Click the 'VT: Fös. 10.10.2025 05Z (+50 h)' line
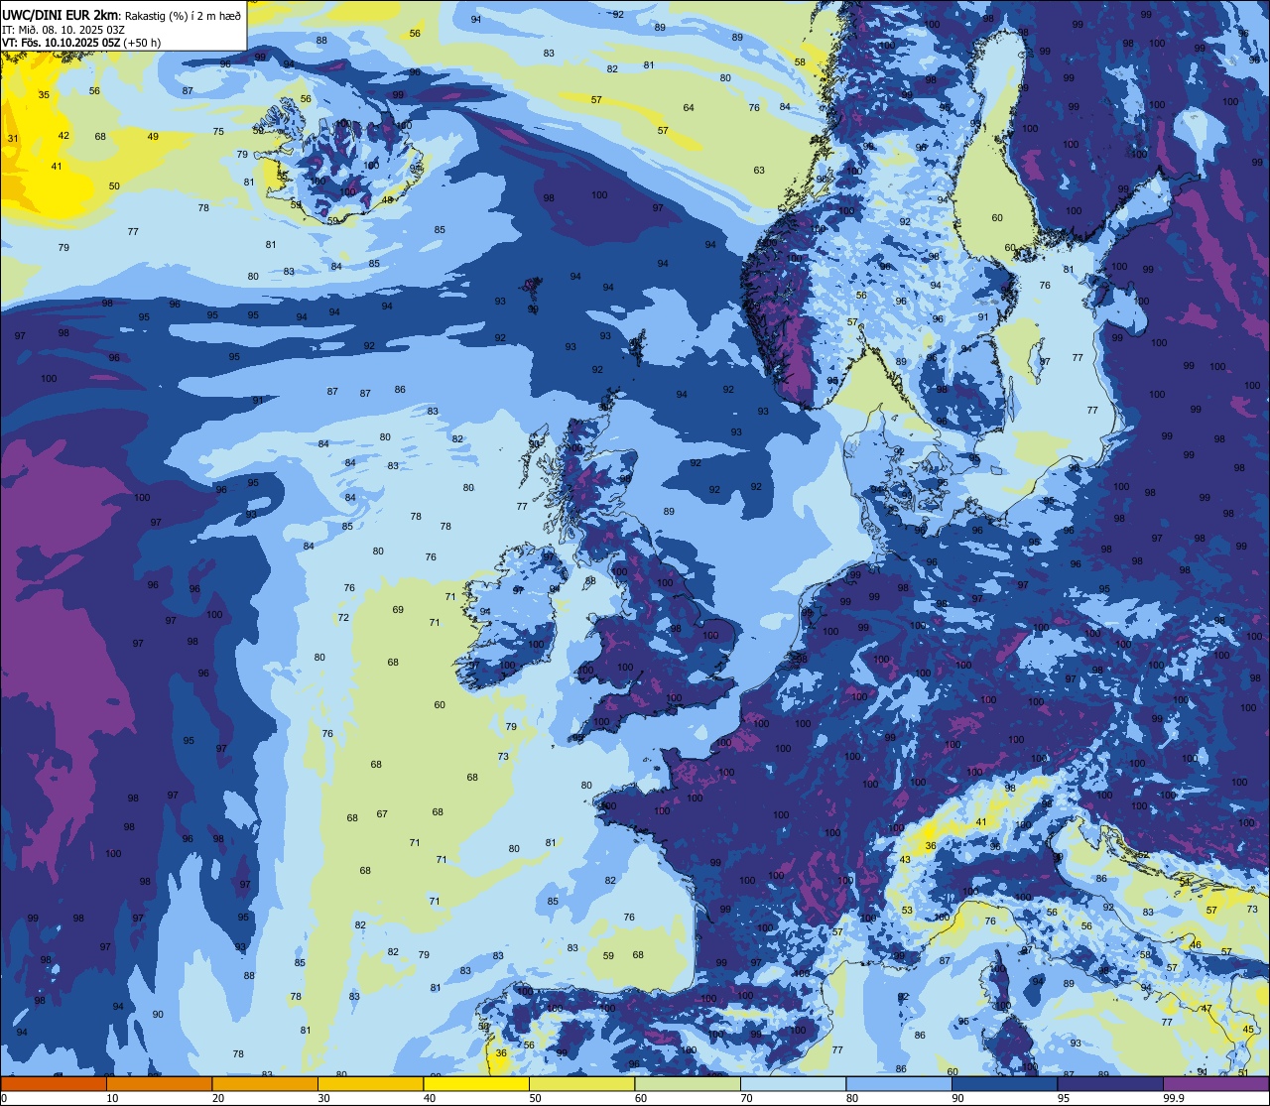1270x1106 pixels. (81, 43)
